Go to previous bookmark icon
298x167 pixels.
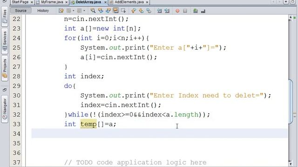point(134,11)
